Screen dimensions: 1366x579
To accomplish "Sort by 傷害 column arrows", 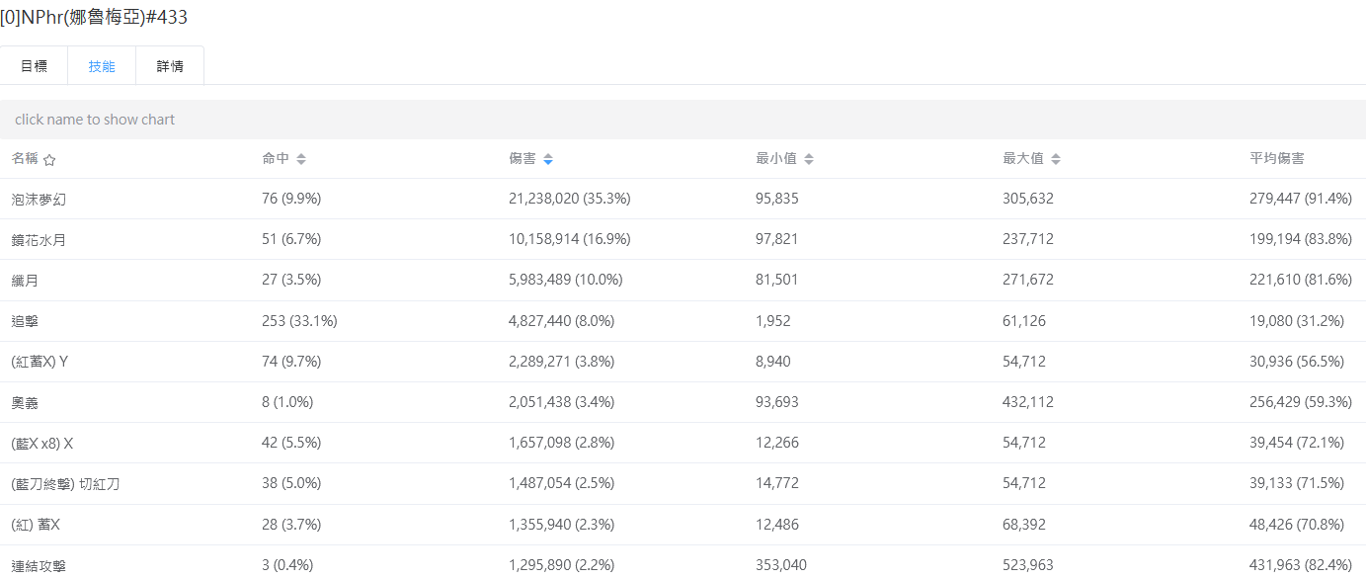I will 548,159.
